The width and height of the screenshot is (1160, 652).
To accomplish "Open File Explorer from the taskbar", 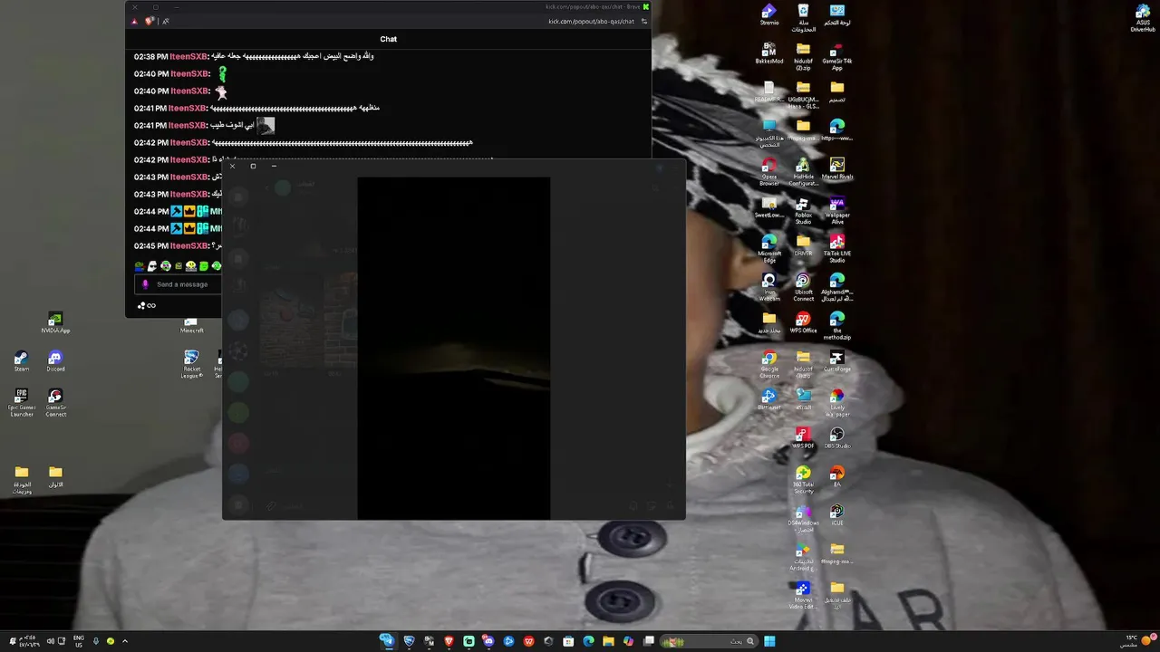I will click(x=608, y=641).
